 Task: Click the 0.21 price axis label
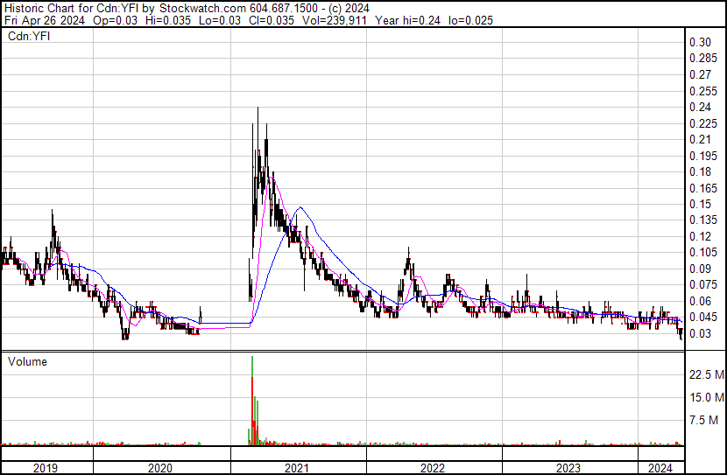(700, 139)
